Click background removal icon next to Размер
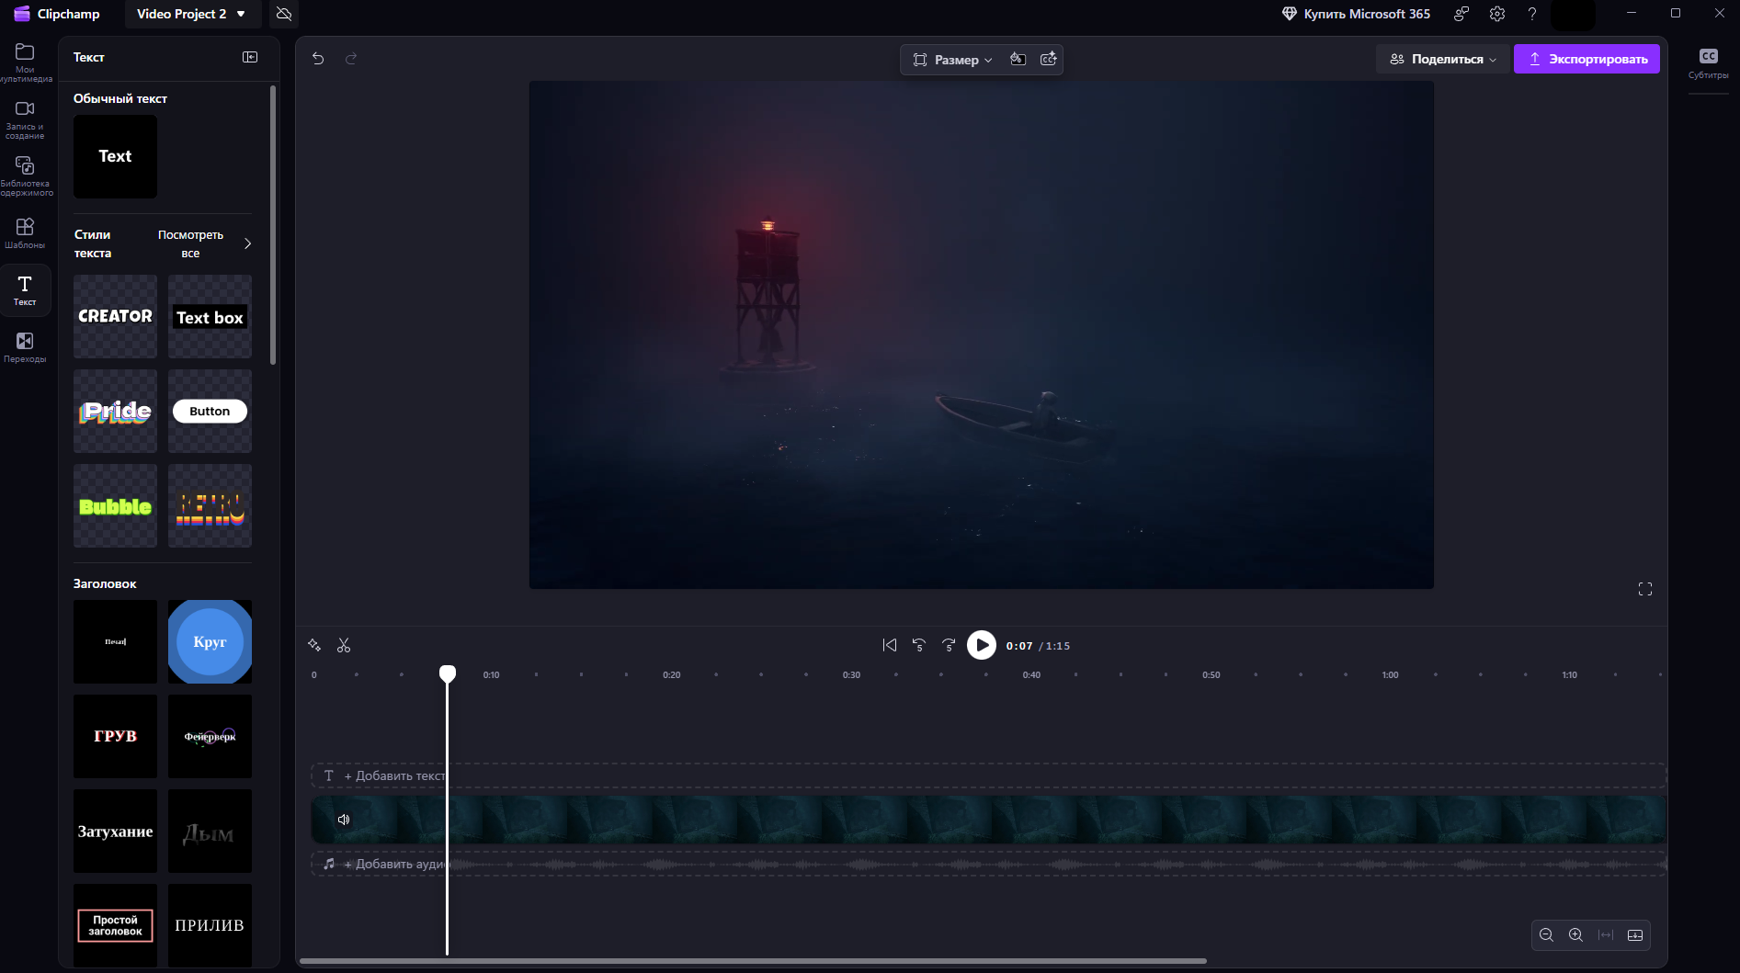The width and height of the screenshot is (1740, 973). click(x=1018, y=59)
